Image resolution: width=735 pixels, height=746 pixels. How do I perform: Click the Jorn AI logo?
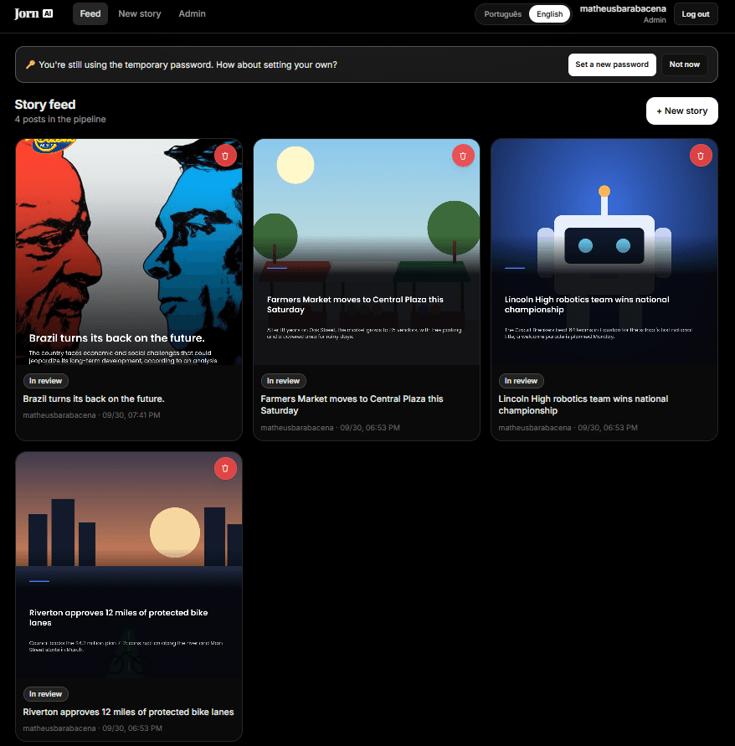33,13
